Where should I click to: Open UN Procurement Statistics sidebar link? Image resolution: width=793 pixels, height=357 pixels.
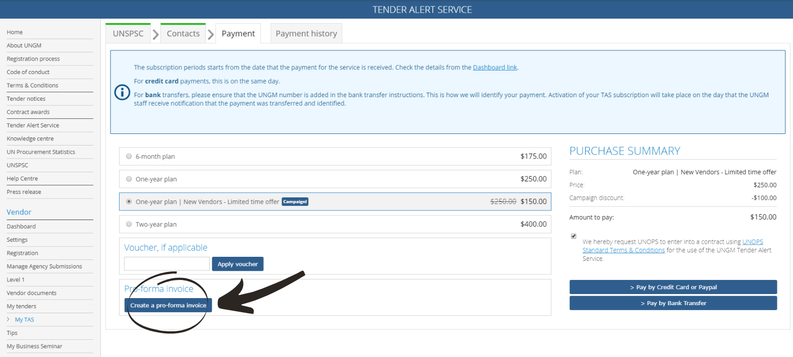41,152
